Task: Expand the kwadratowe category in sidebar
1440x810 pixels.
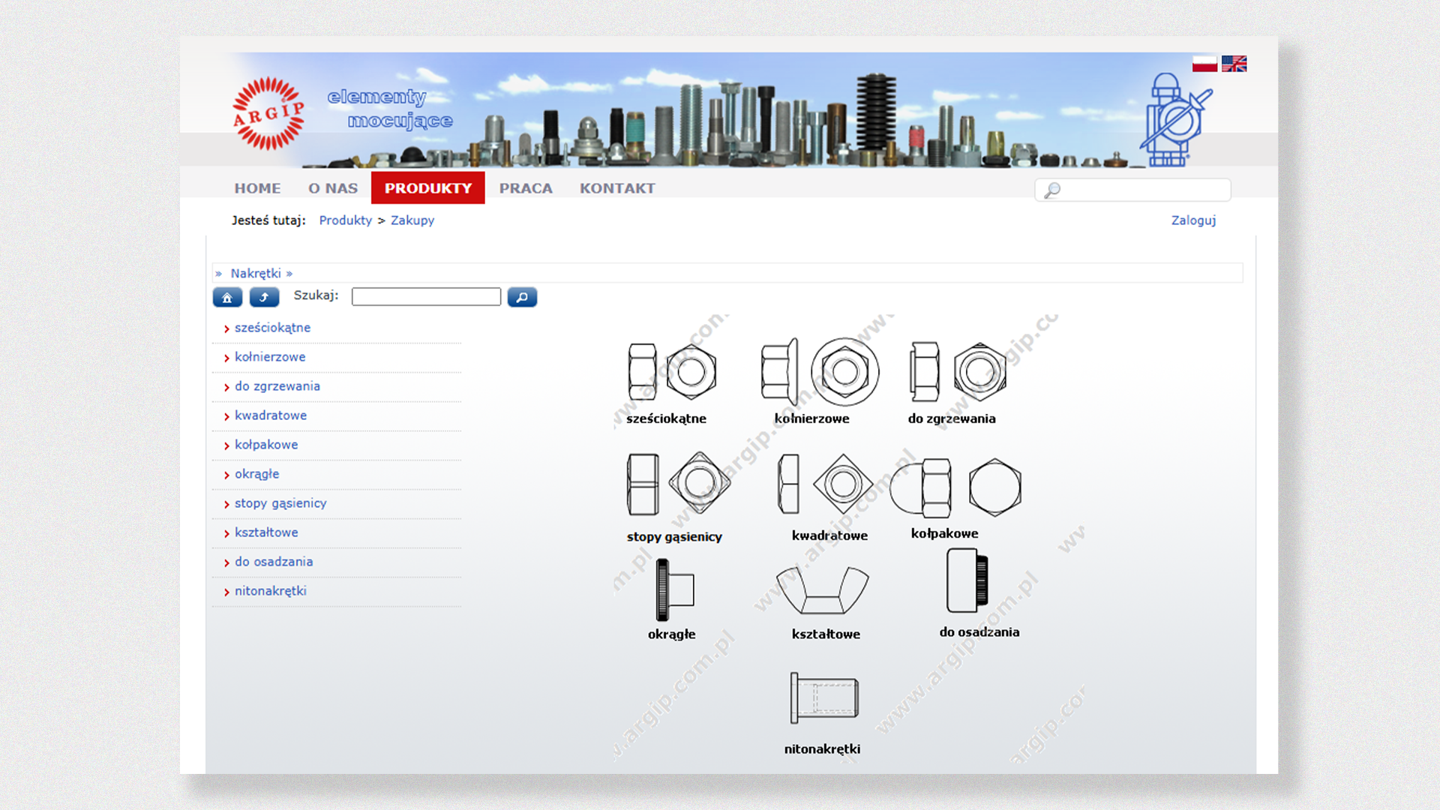Action: (x=270, y=415)
